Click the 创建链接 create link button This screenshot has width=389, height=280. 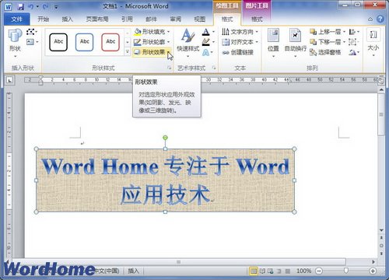[237, 52]
